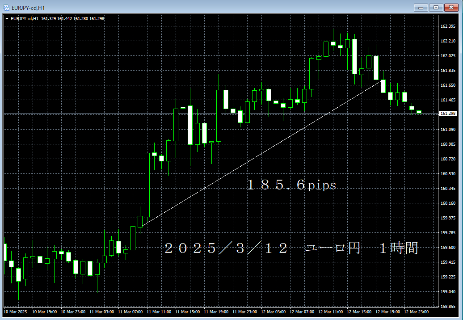Click the EURJPY chart window icon
463x320 pixels.
(x=6, y=8)
